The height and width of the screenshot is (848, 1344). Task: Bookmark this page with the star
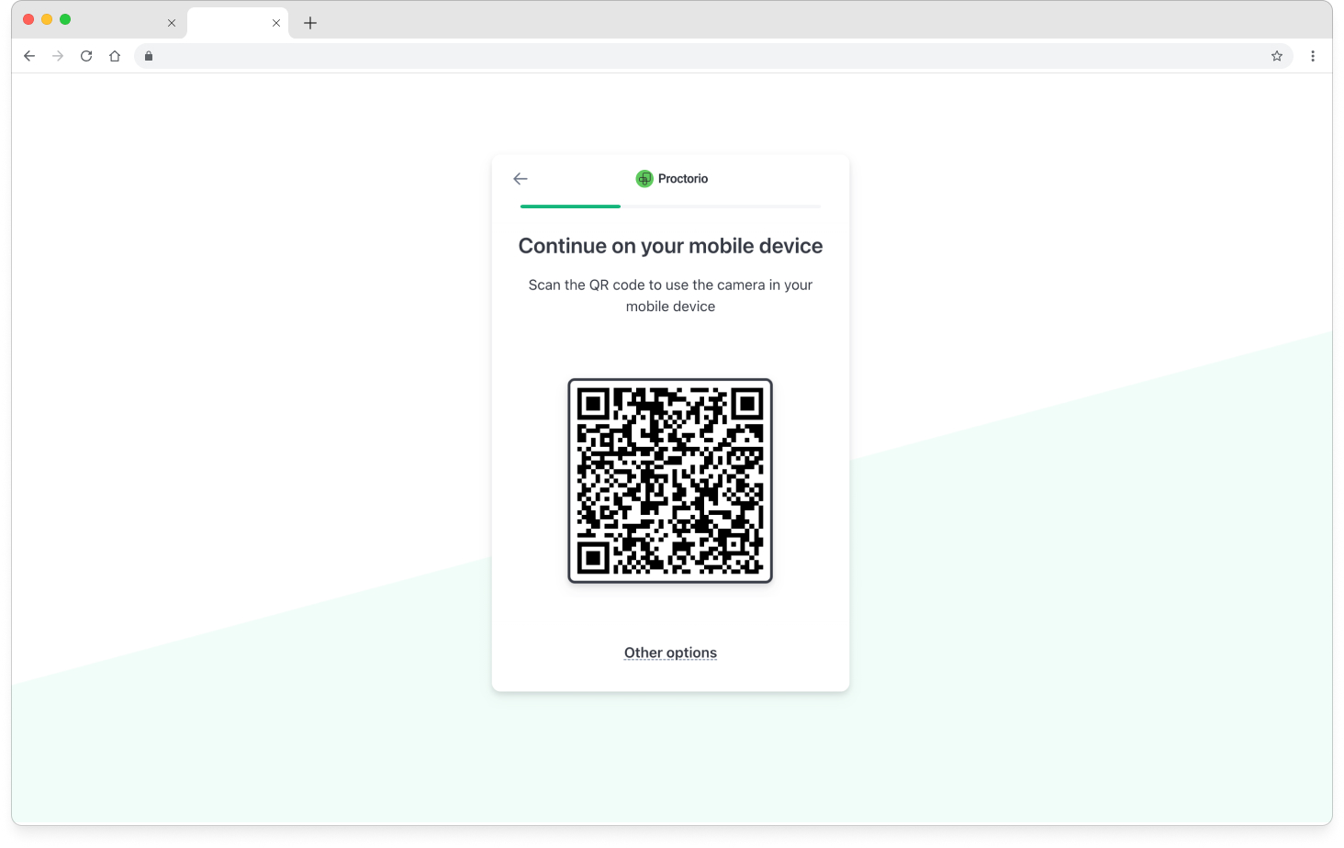[x=1277, y=56]
